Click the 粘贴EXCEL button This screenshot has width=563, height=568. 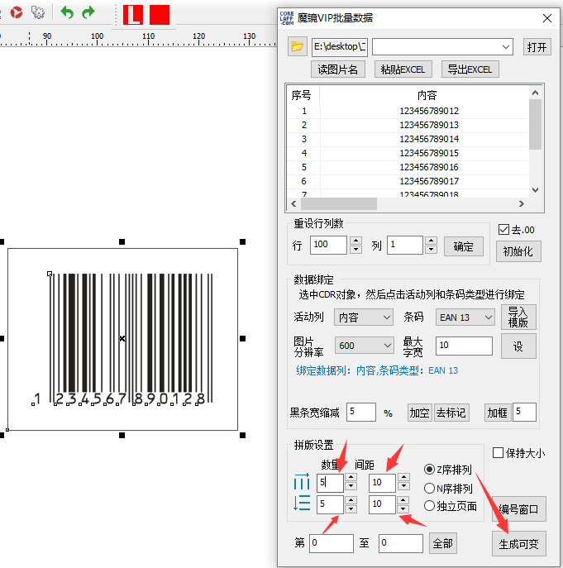click(403, 69)
